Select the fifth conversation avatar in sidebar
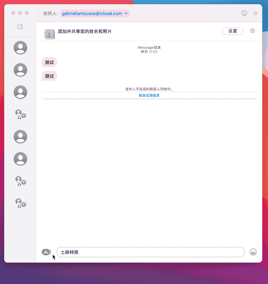The image size is (268, 284). [x=20, y=136]
